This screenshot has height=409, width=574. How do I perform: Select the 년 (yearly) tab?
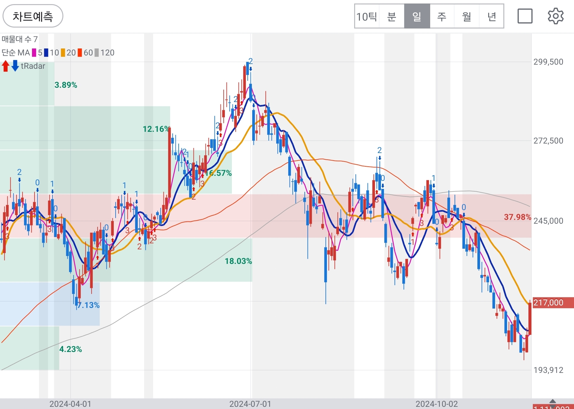491,16
